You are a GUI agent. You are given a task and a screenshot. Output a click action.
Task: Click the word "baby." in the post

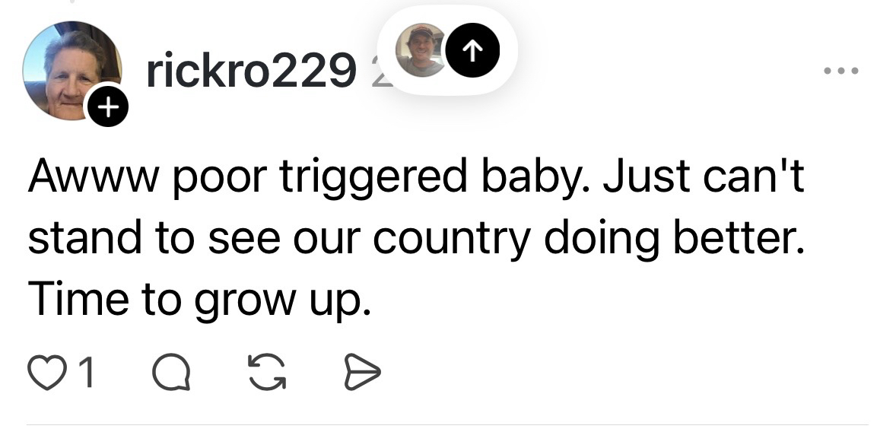tap(532, 177)
